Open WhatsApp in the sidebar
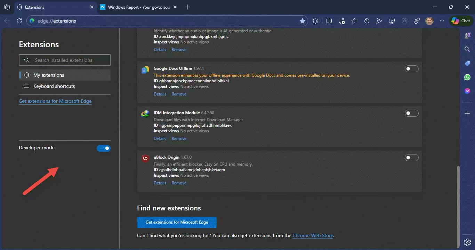The width and height of the screenshot is (475, 250). click(x=467, y=77)
